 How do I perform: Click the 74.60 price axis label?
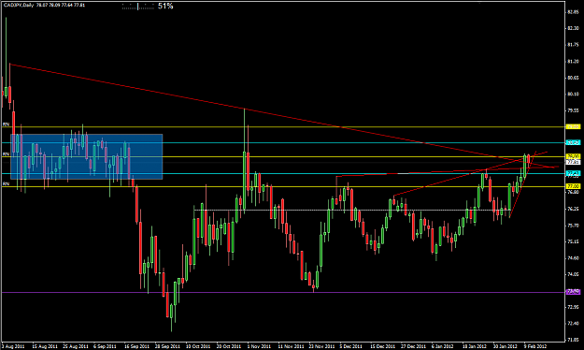[x=573, y=258]
